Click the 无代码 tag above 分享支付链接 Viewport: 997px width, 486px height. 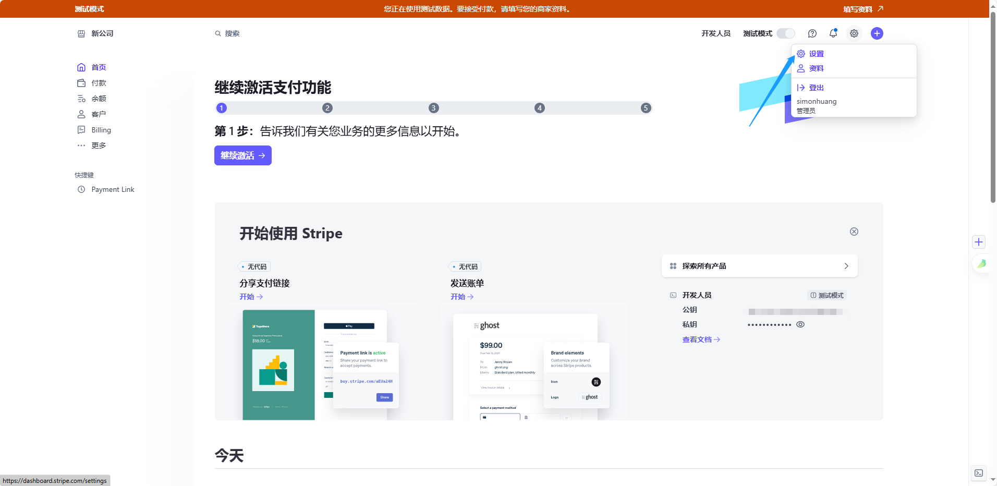[x=254, y=266]
